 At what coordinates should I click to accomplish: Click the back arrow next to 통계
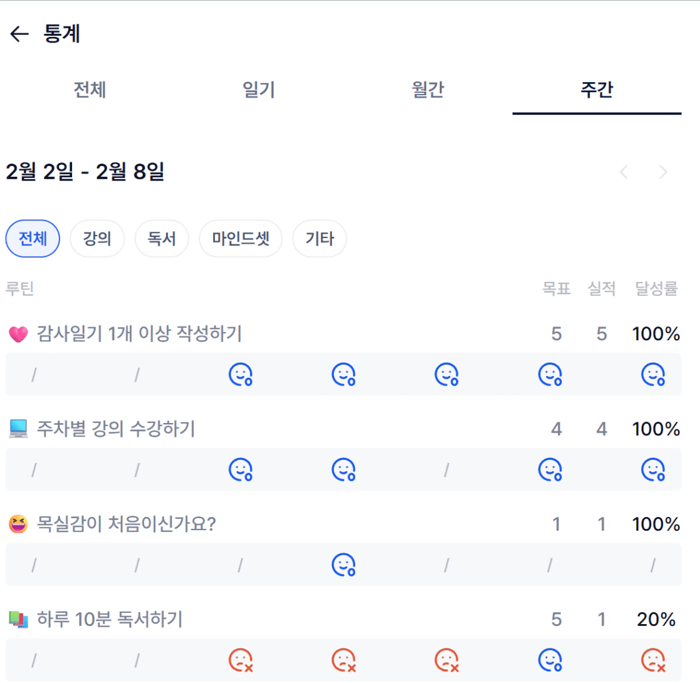20,34
